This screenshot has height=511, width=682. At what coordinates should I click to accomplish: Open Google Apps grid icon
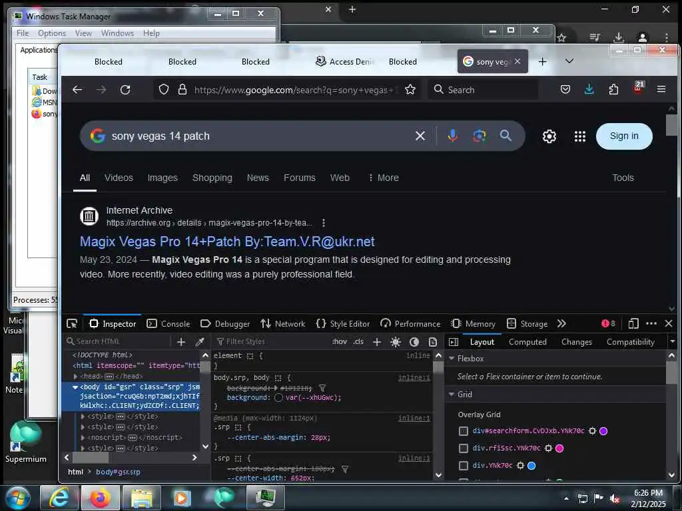coord(580,136)
